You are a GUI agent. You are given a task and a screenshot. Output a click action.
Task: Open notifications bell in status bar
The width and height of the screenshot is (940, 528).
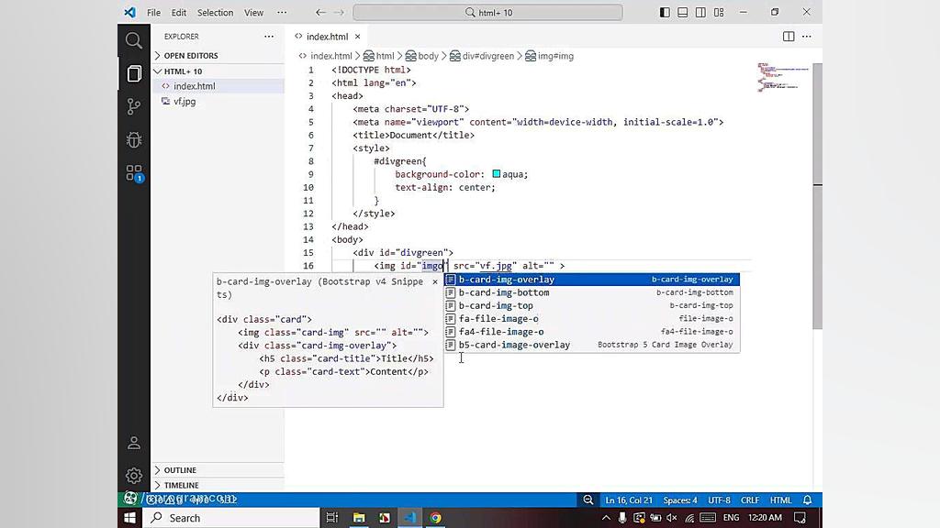(808, 500)
